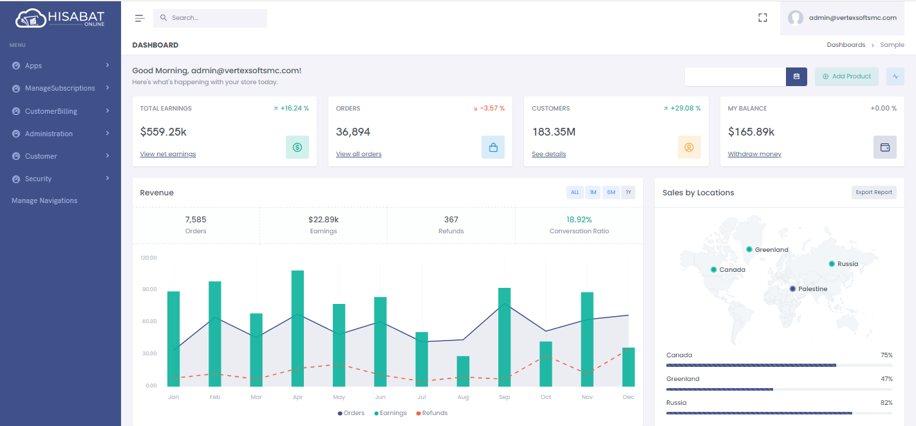Toggle Orders series in chart legend

351,413
